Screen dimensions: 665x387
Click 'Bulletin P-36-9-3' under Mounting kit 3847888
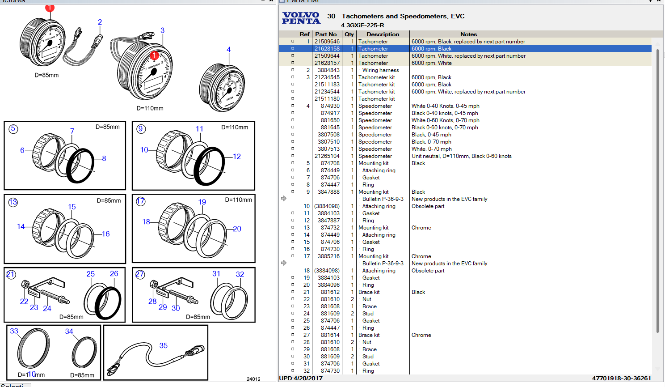(383, 199)
